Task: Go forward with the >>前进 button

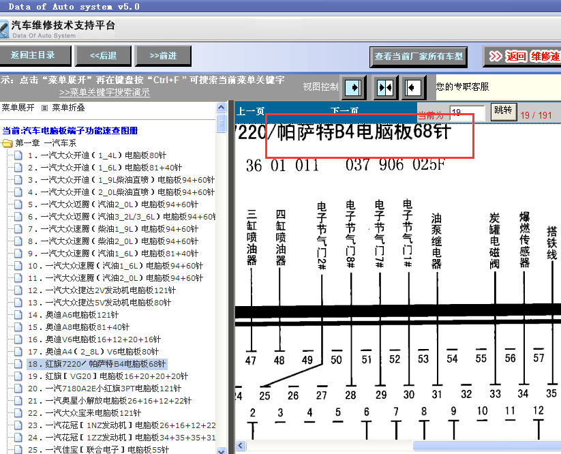Action: (163, 55)
